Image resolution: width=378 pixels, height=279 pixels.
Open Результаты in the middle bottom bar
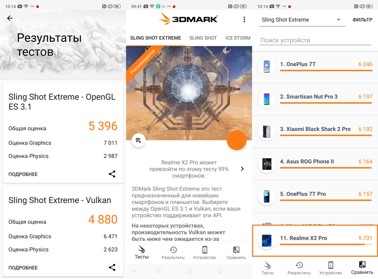173,253
